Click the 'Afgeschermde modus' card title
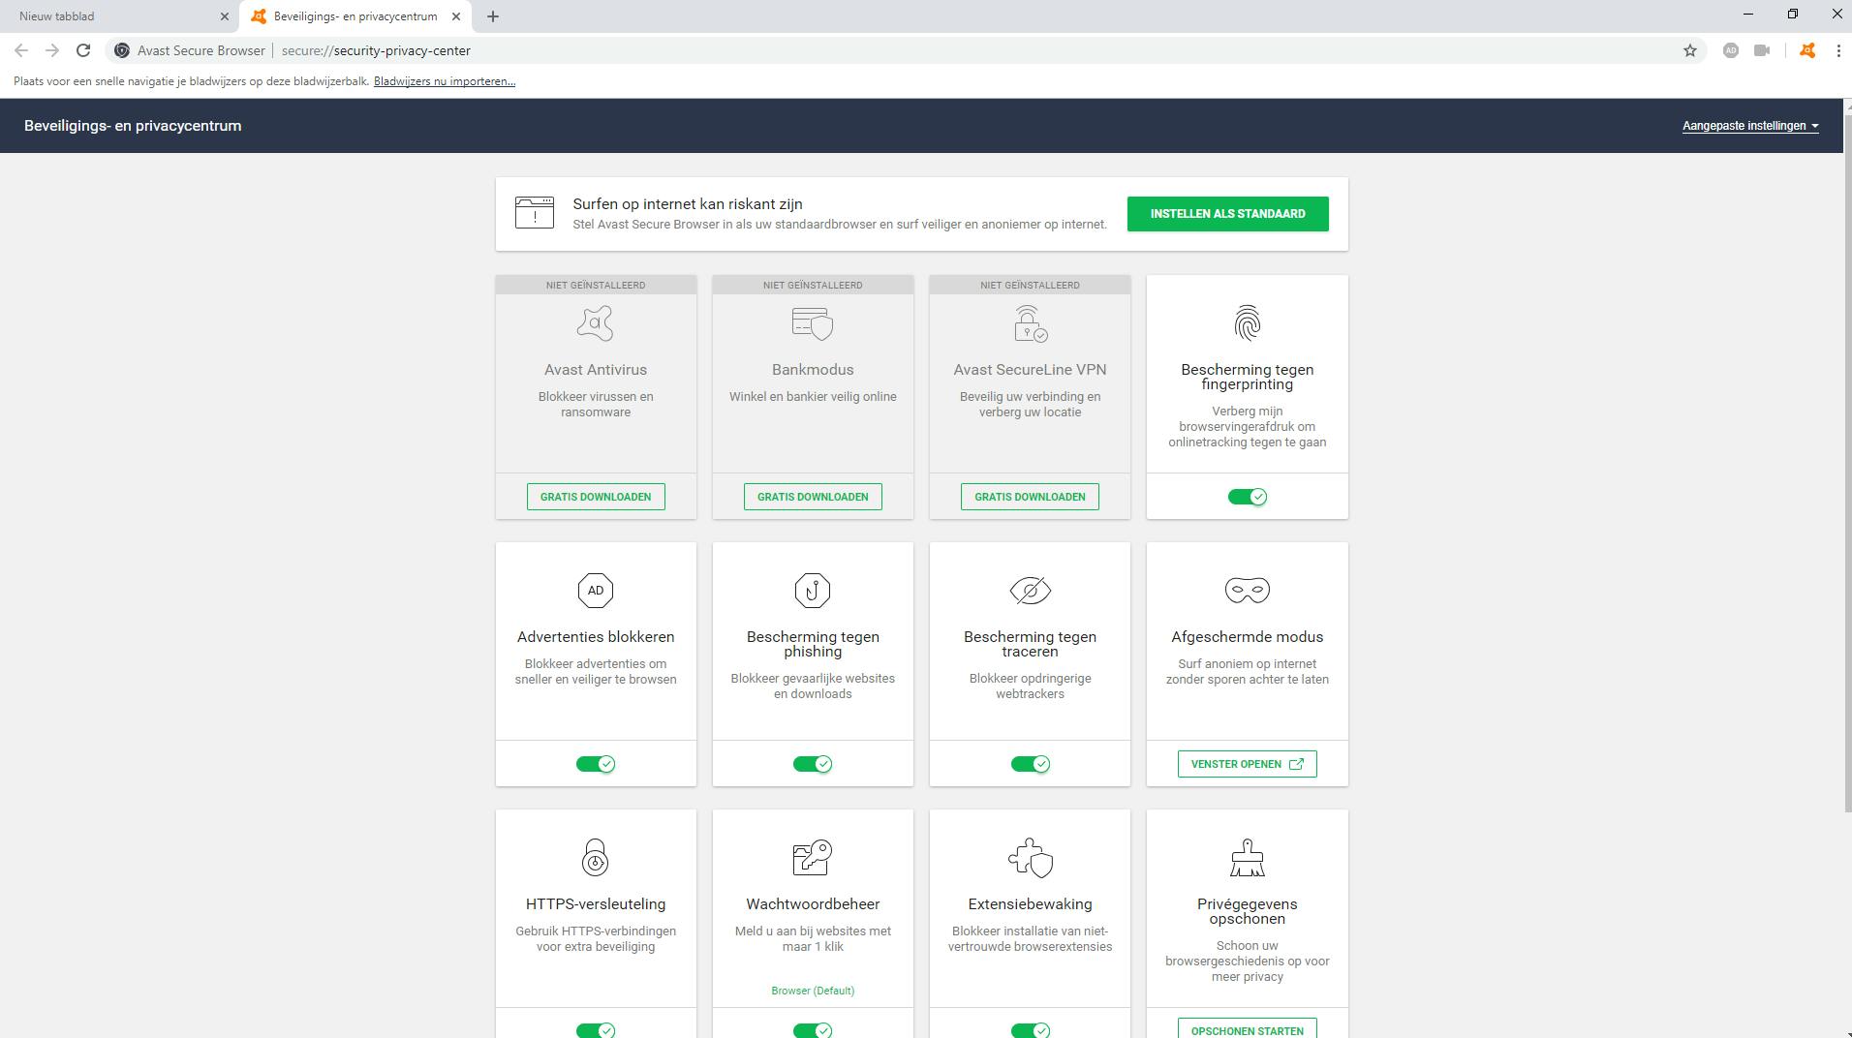Image resolution: width=1852 pixels, height=1038 pixels. click(1247, 637)
